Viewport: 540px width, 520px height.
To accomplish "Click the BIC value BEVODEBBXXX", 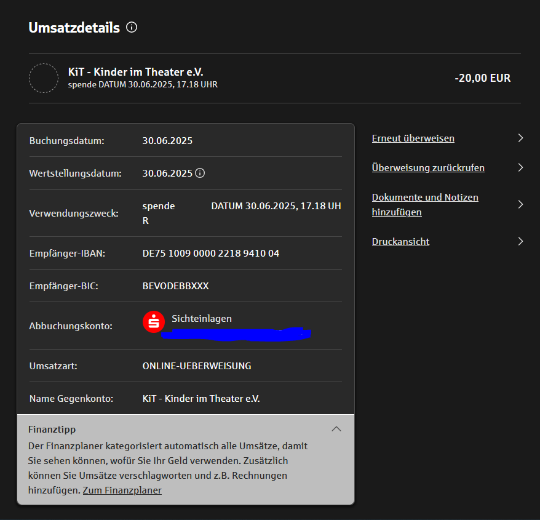I will [x=175, y=286].
